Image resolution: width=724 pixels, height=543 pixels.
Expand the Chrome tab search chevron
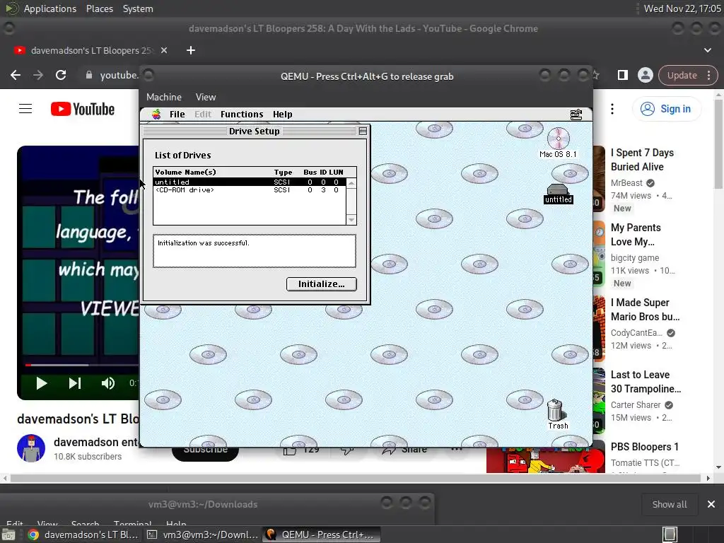[707, 50]
